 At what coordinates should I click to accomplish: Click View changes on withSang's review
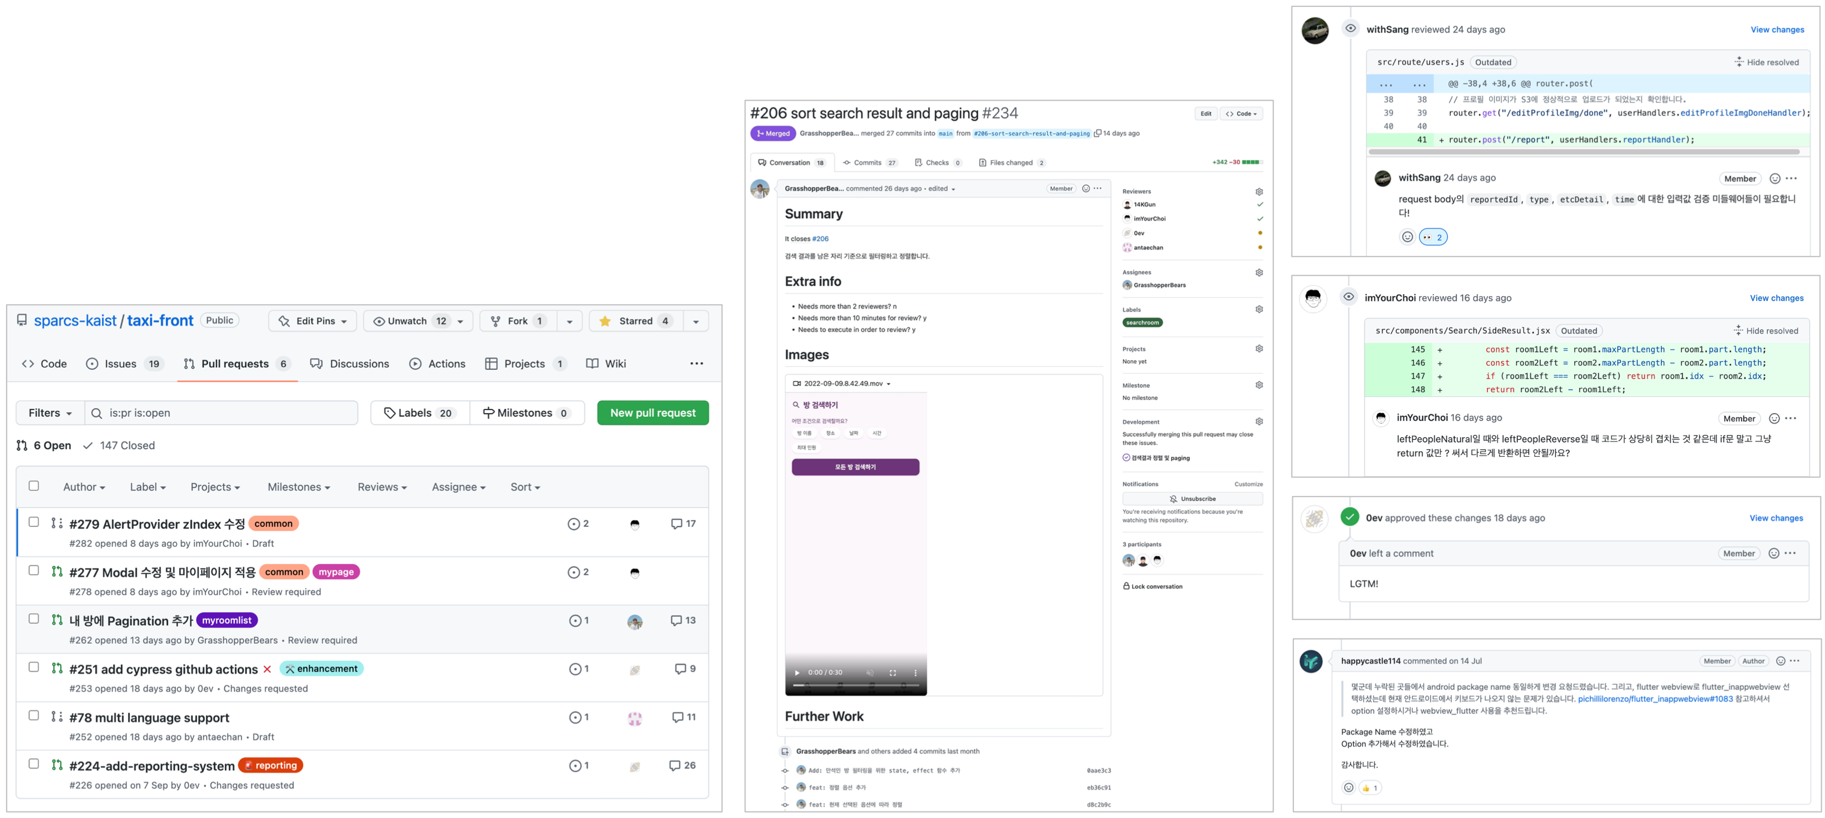1777,30
